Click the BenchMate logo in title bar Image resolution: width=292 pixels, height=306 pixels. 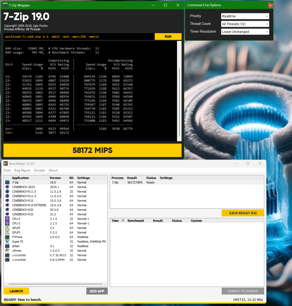point(5,163)
